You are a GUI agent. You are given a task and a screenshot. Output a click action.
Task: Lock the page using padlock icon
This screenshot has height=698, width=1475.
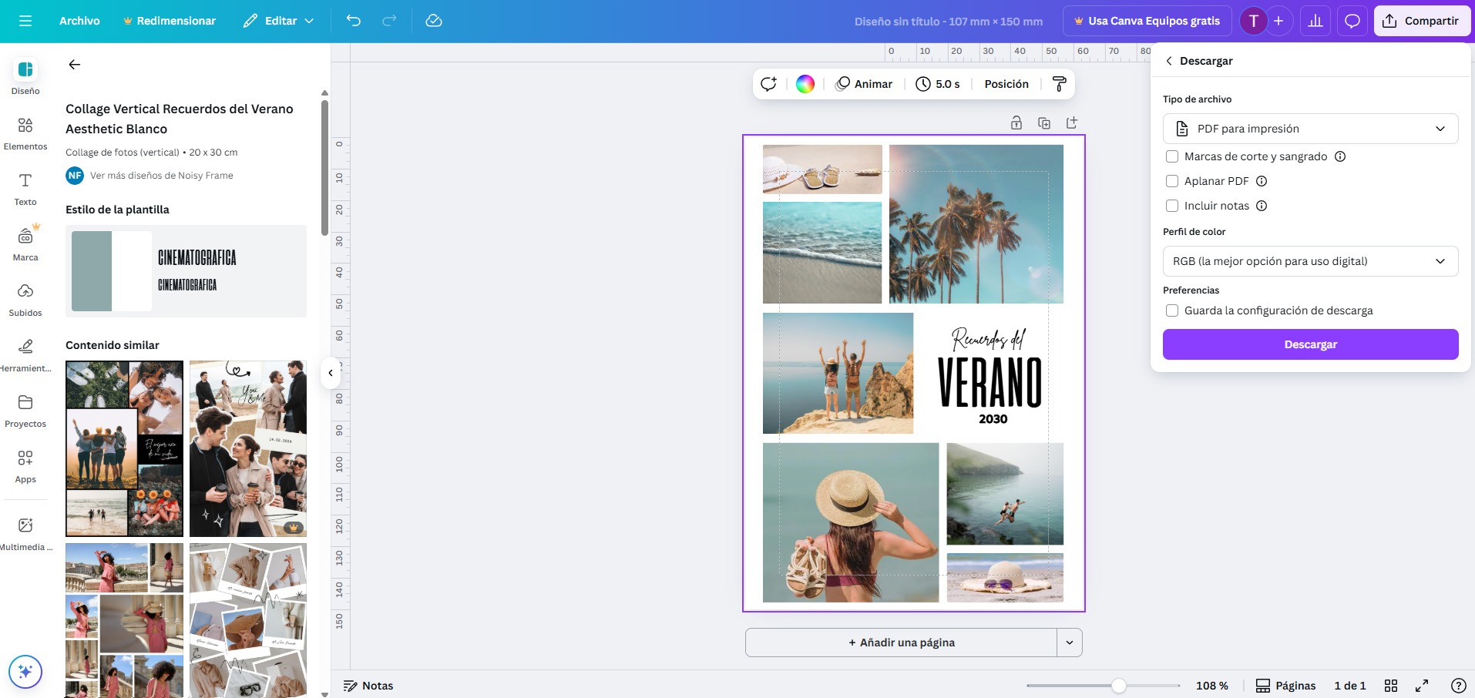pyautogui.click(x=1016, y=123)
